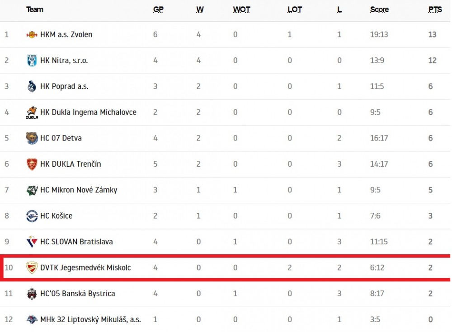Sort table by PTS column header
The image size is (452, 332).
[x=435, y=10]
